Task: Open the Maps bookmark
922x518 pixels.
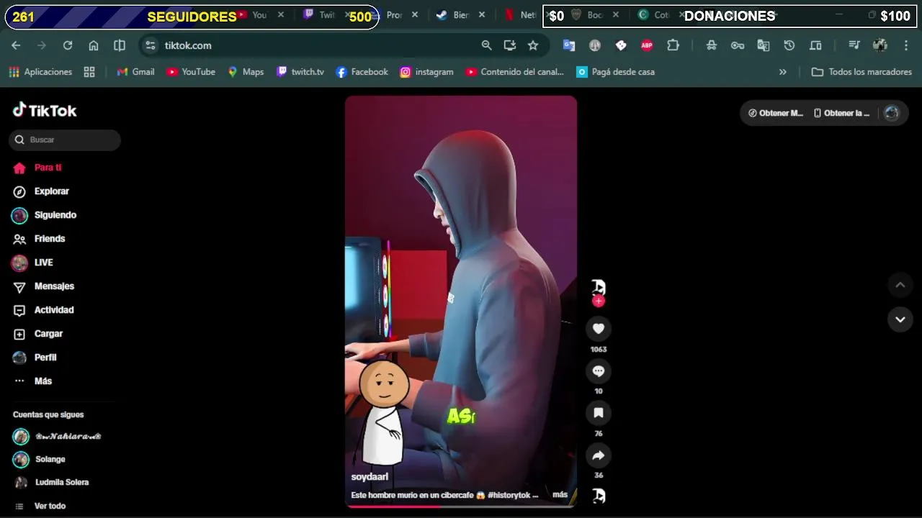Action: tap(246, 72)
